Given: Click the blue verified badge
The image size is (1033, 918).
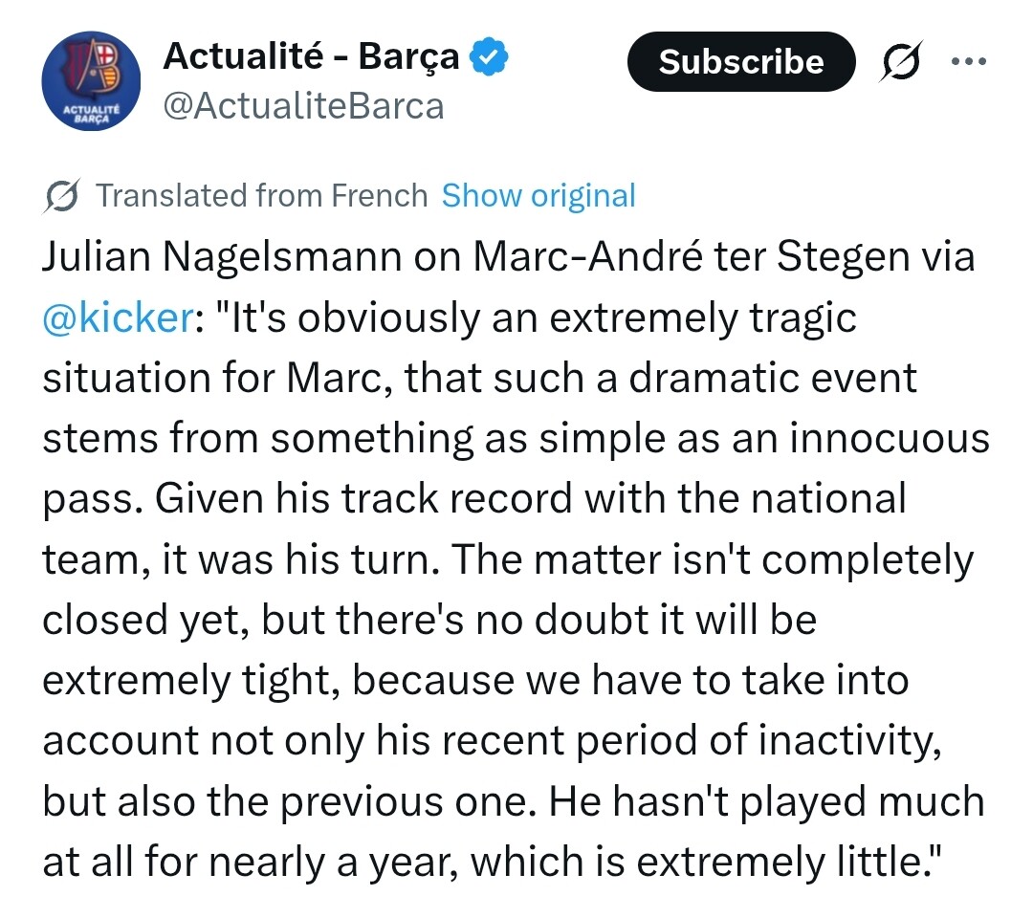Looking at the screenshot, I should [x=492, y=59].
